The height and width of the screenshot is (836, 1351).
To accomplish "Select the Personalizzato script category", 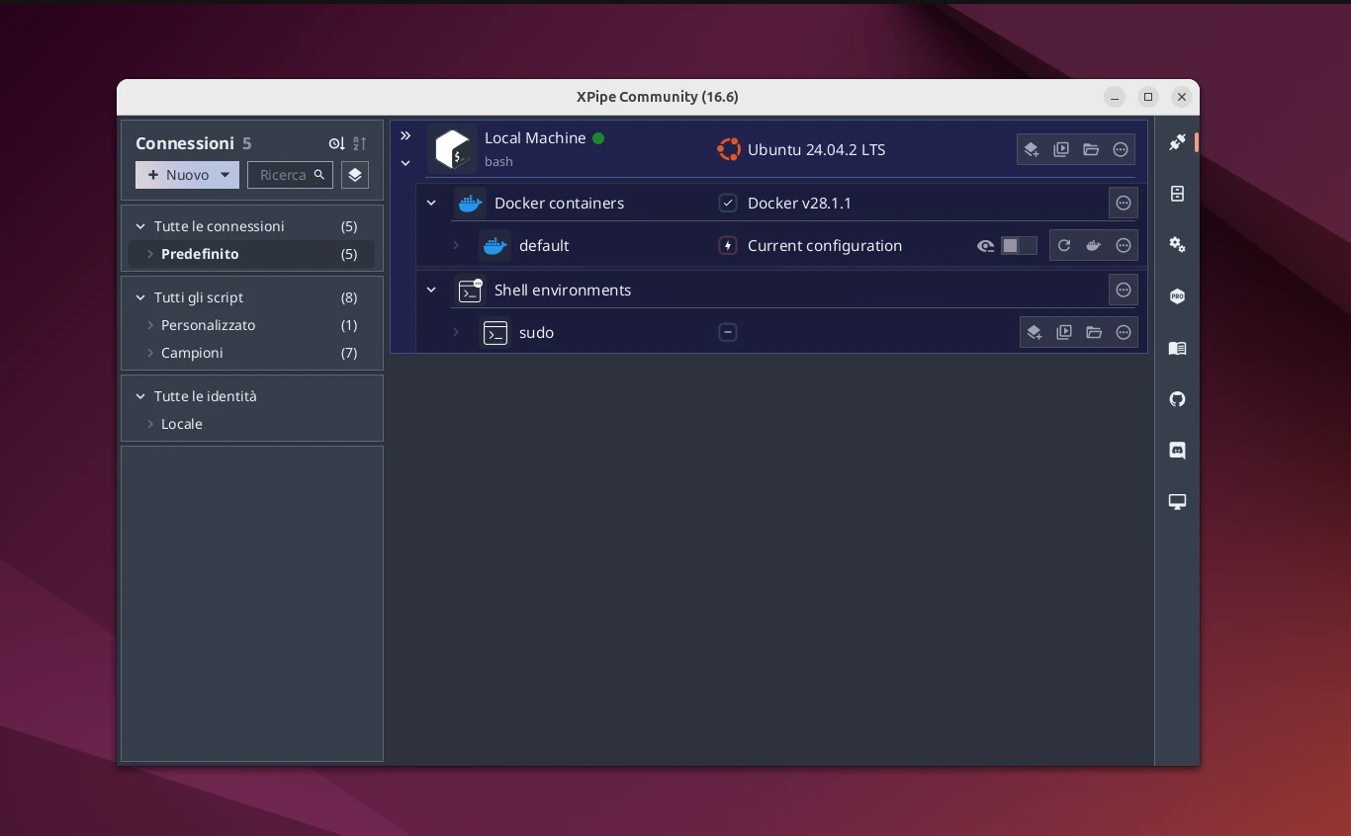I will click(208, 325).
